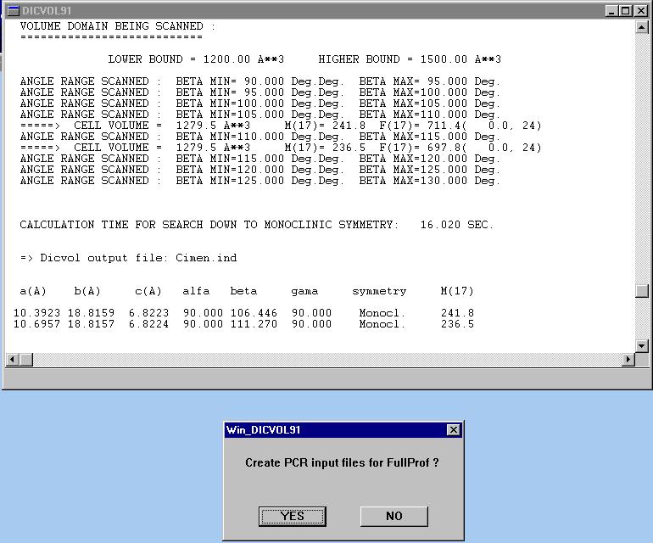Click the CALCULATION TIME text line
653x543 pixels.
pyautogui.click(x=256, y=225)
